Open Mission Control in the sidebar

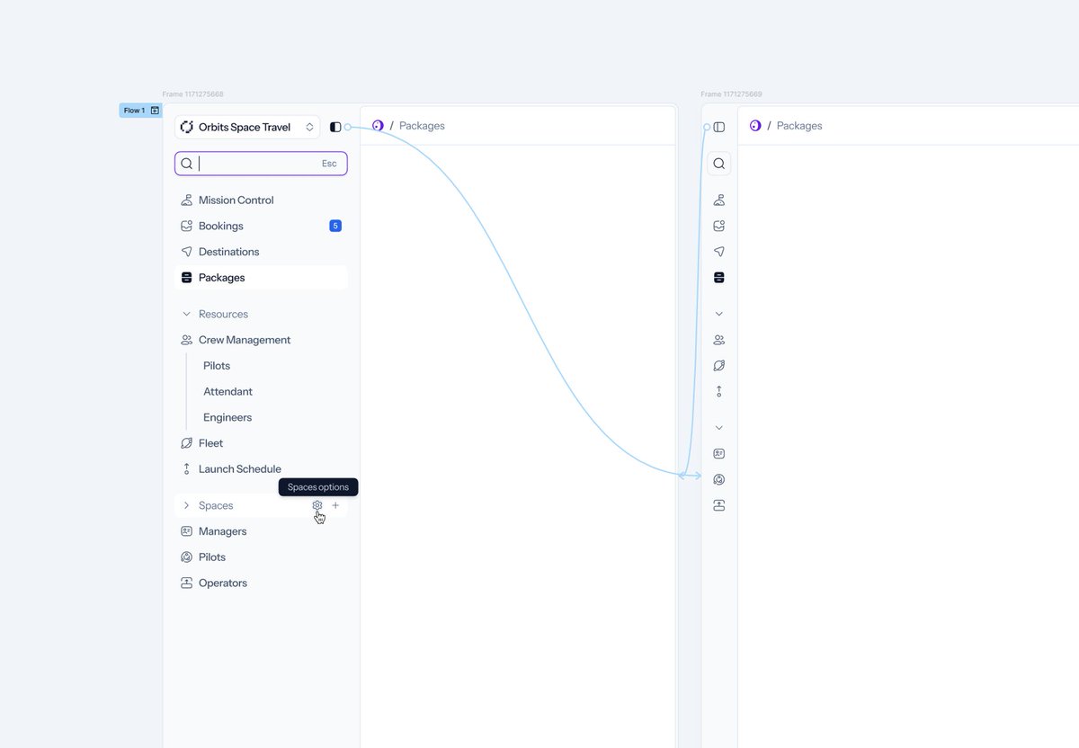261,200
